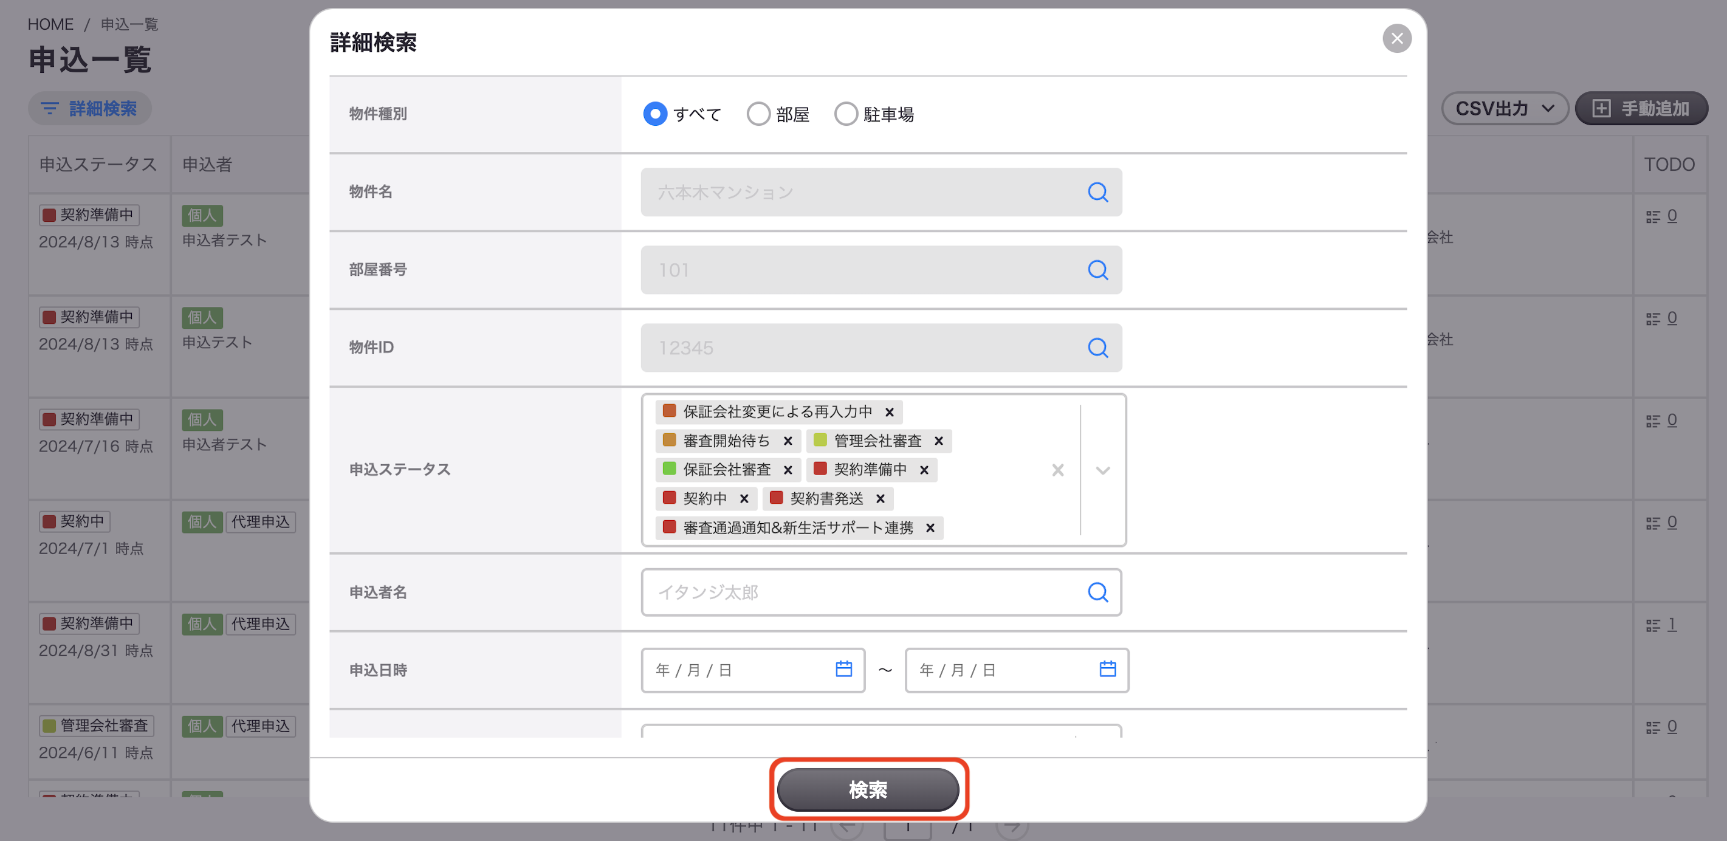Open TODO count link showing 1
Viewport: 1727px width, 841px height.
pos(1671,625)
